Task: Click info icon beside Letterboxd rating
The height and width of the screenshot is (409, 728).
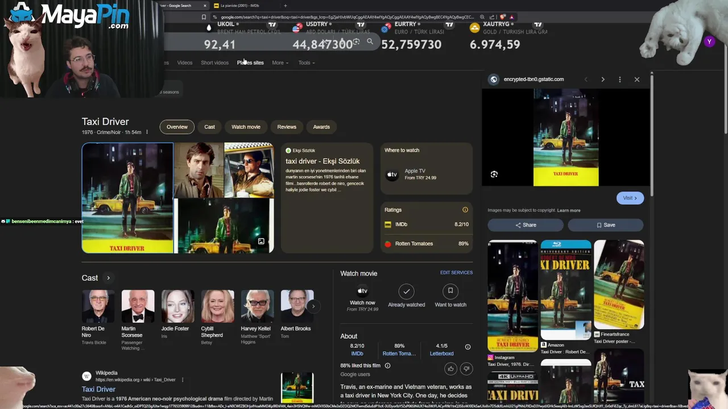Action: point(468,347)
